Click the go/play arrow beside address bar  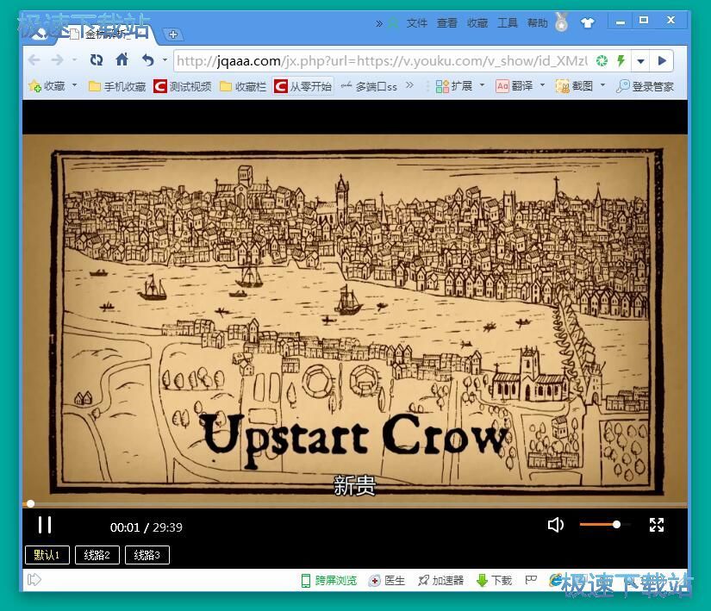pos(662,60)
